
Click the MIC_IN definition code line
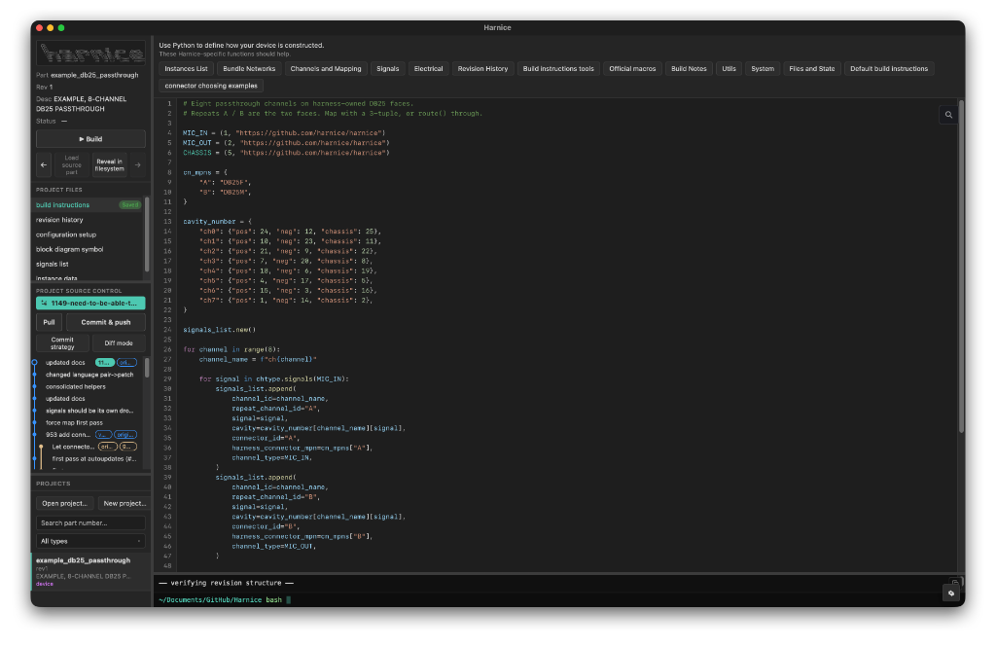(x=284, y=133)
